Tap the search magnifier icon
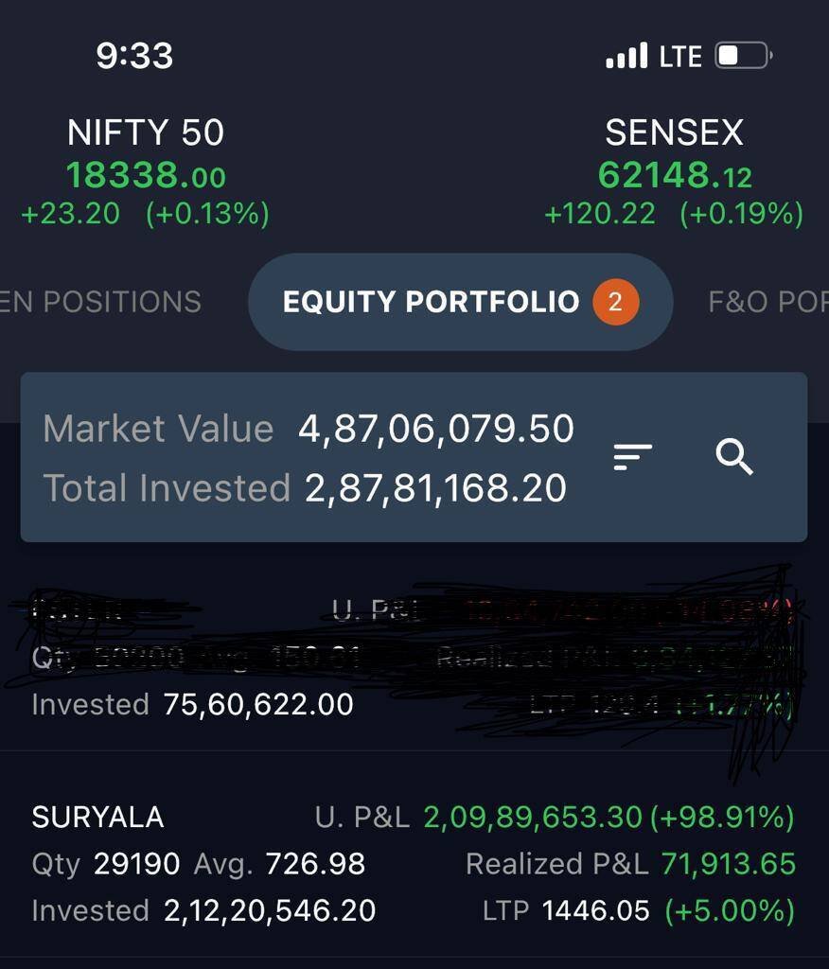829x969 pixels. [734, 457]
